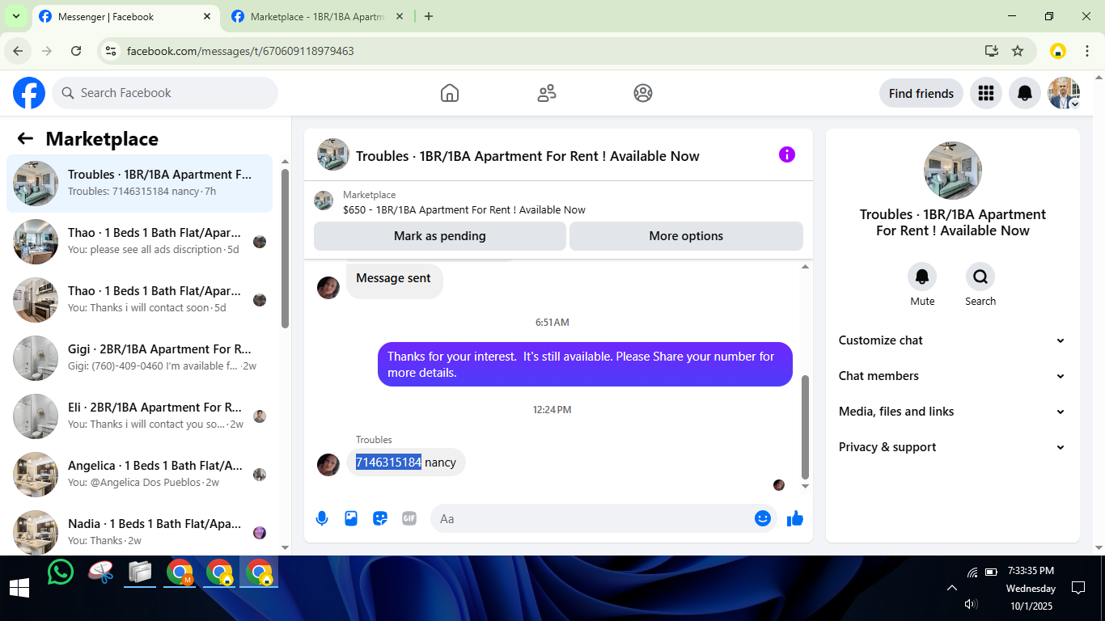Screen dimensions: 1105x621
Task: Click More options for the listing
Action: click(686, 236)
